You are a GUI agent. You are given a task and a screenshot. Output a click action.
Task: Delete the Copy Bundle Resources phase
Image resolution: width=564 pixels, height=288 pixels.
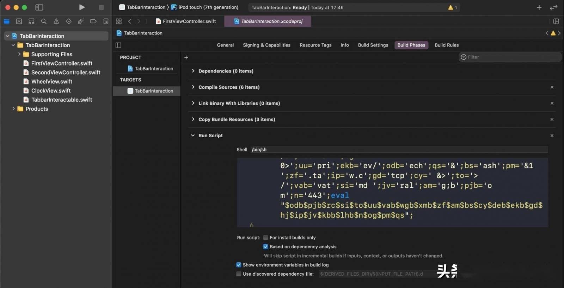point(552,120)
